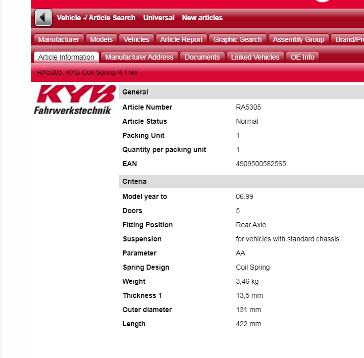The height and width of the screenshot is (358, 364).
Task: Select the OE Info tab
Action: [x=302, y=57]
